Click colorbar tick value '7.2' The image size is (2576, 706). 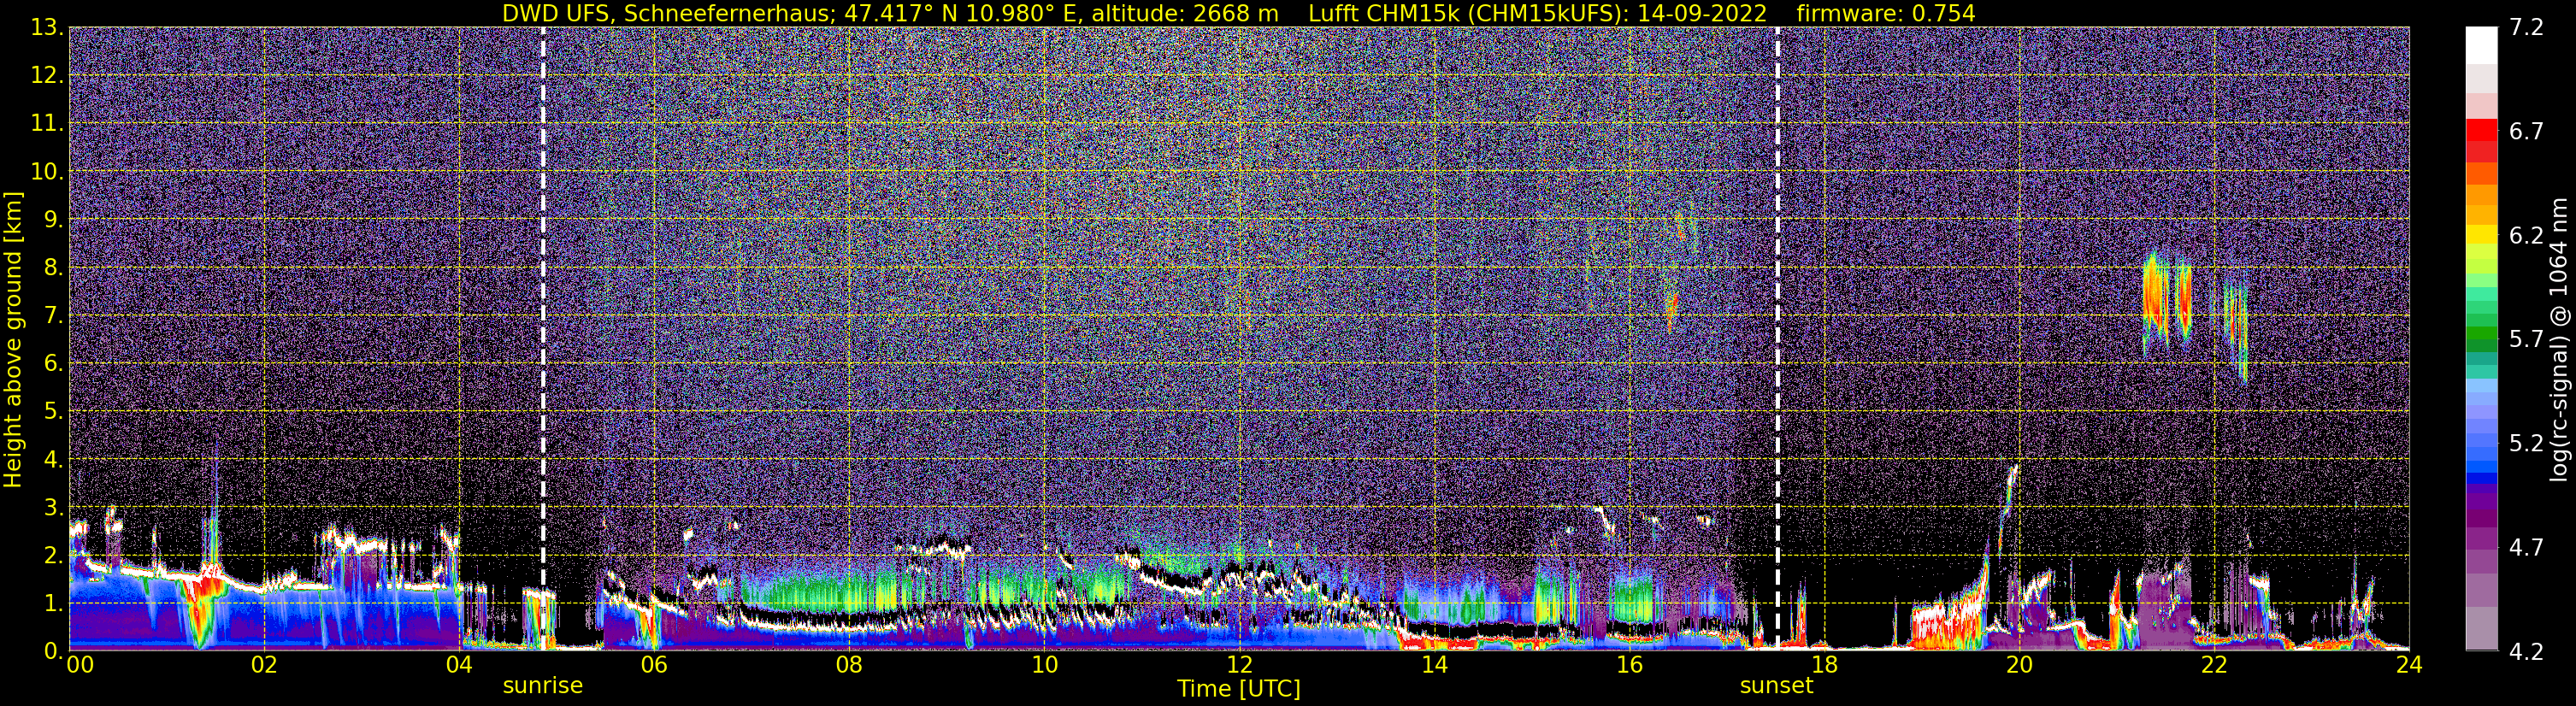point(2525,27)
